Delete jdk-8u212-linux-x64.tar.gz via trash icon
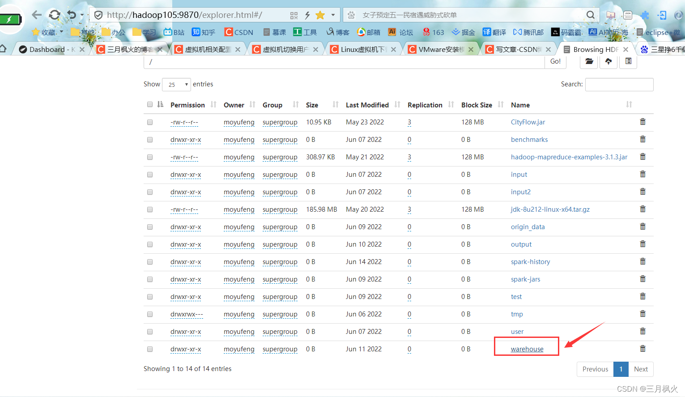Viewport: 685px width, 397px height. pyautogui.click(x=642, y=209)
